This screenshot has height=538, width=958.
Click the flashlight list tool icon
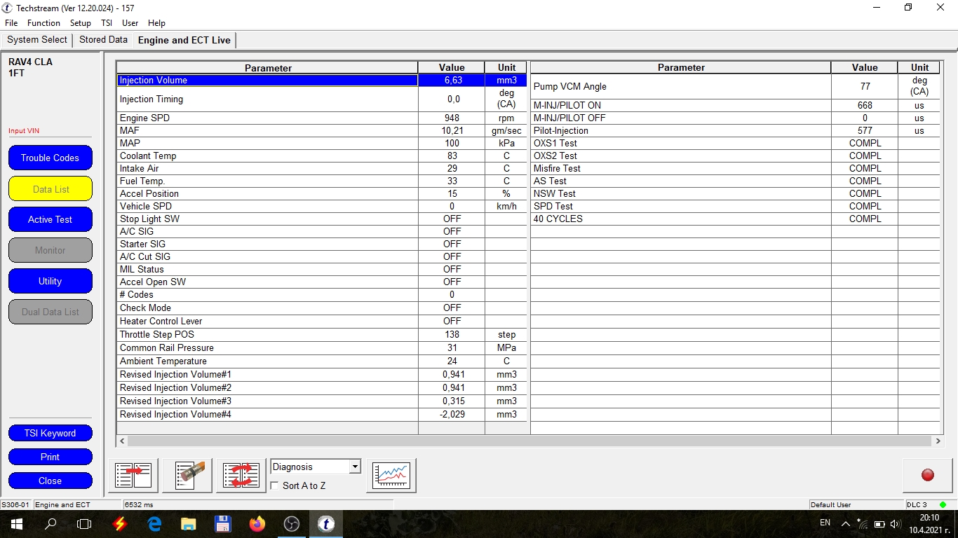187,476
